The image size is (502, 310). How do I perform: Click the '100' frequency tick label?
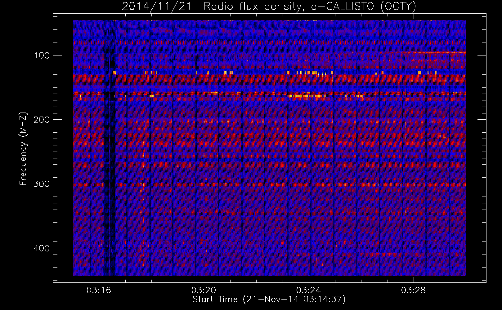tap(42, 55)
